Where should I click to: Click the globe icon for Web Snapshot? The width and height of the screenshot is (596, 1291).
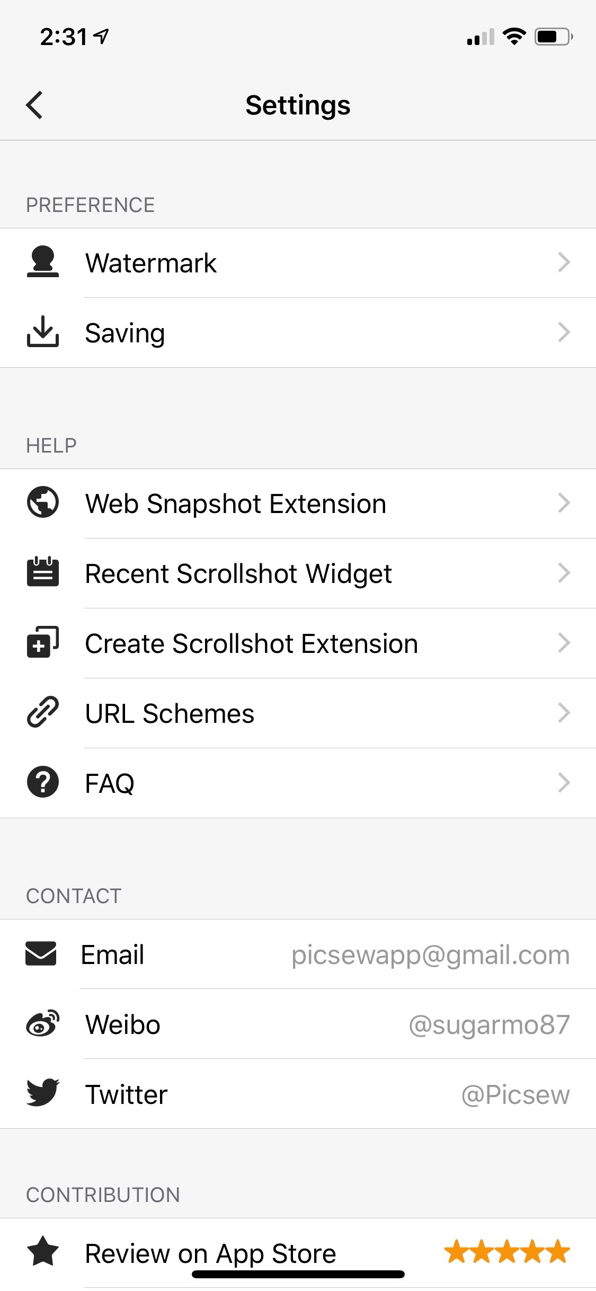42,502
